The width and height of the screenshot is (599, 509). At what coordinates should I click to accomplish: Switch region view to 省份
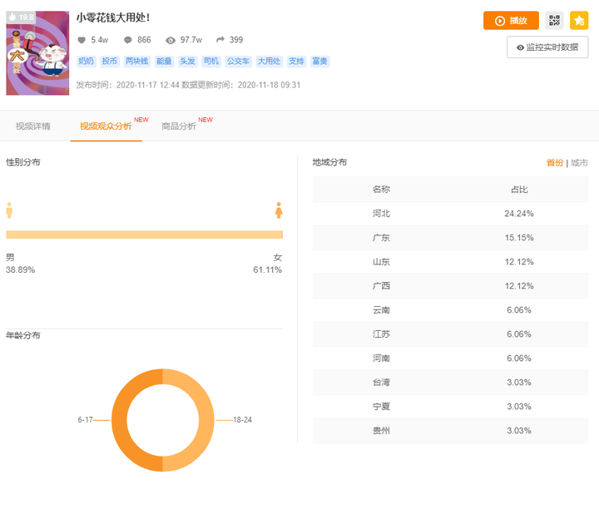click(554, 163)
